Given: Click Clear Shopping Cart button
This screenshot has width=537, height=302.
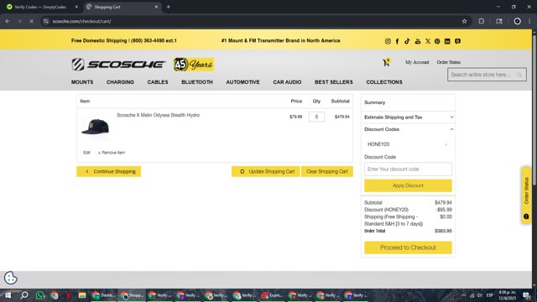Looking at the screenshot, I should [327, 171].
